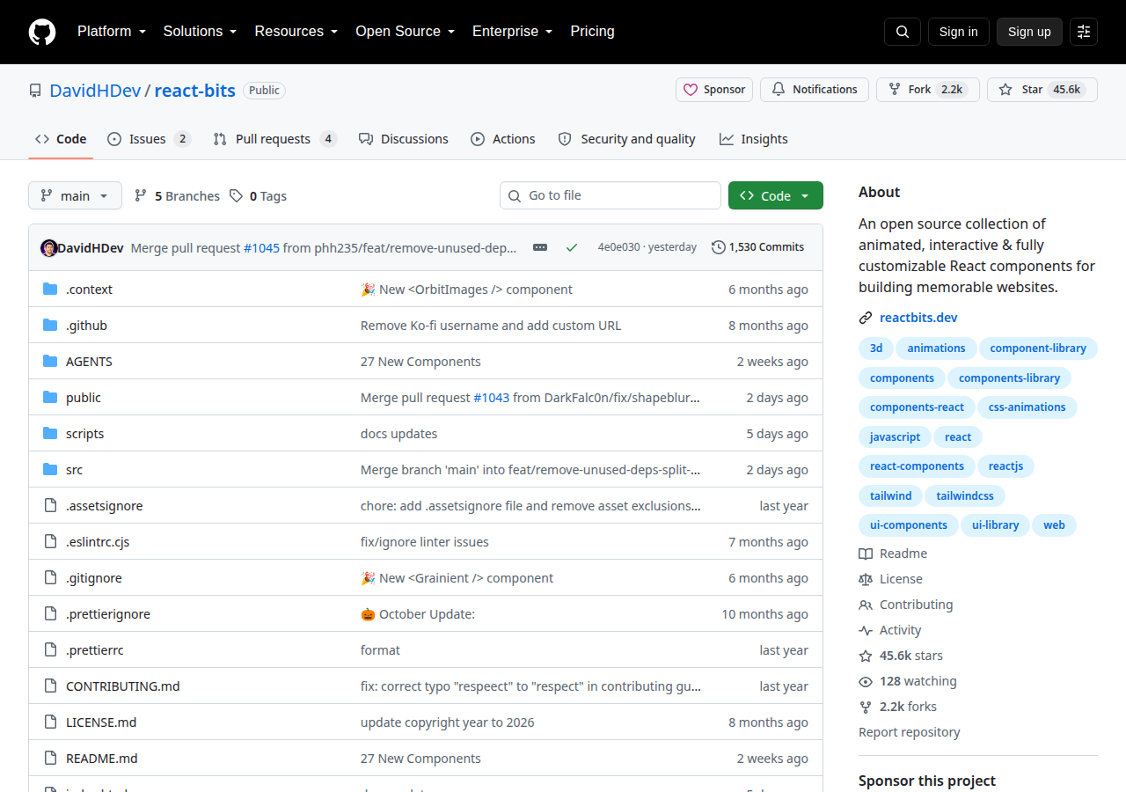
Task: Click the Sign up button
Action: click(1029, 32)
